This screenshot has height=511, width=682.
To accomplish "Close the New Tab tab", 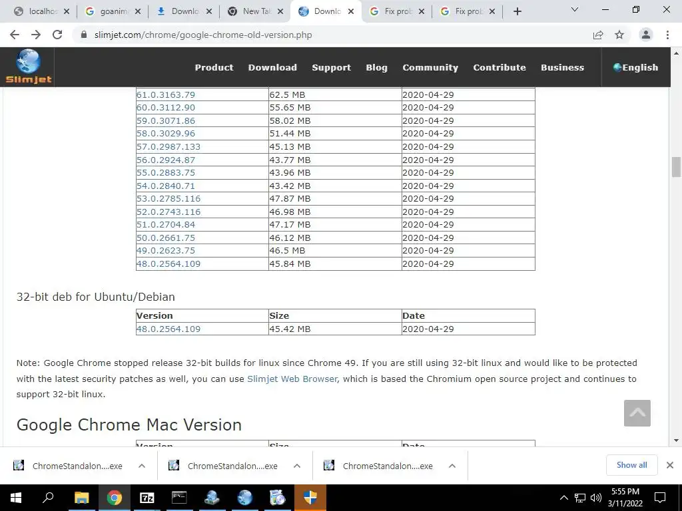I will tap(280, 12).
